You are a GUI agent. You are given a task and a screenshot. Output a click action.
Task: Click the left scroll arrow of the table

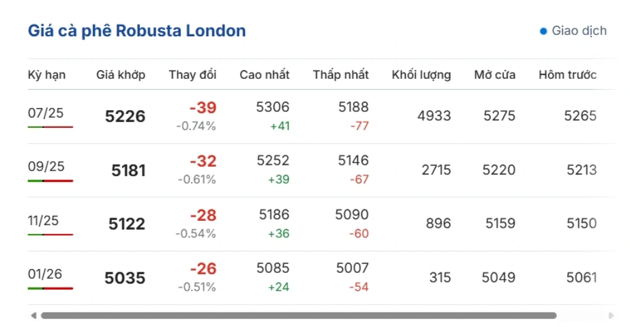pos(34,316)
